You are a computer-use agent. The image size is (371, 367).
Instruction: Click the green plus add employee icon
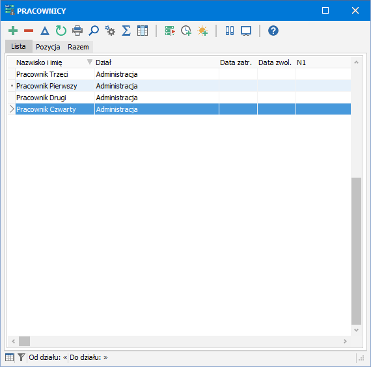(13, 31)
